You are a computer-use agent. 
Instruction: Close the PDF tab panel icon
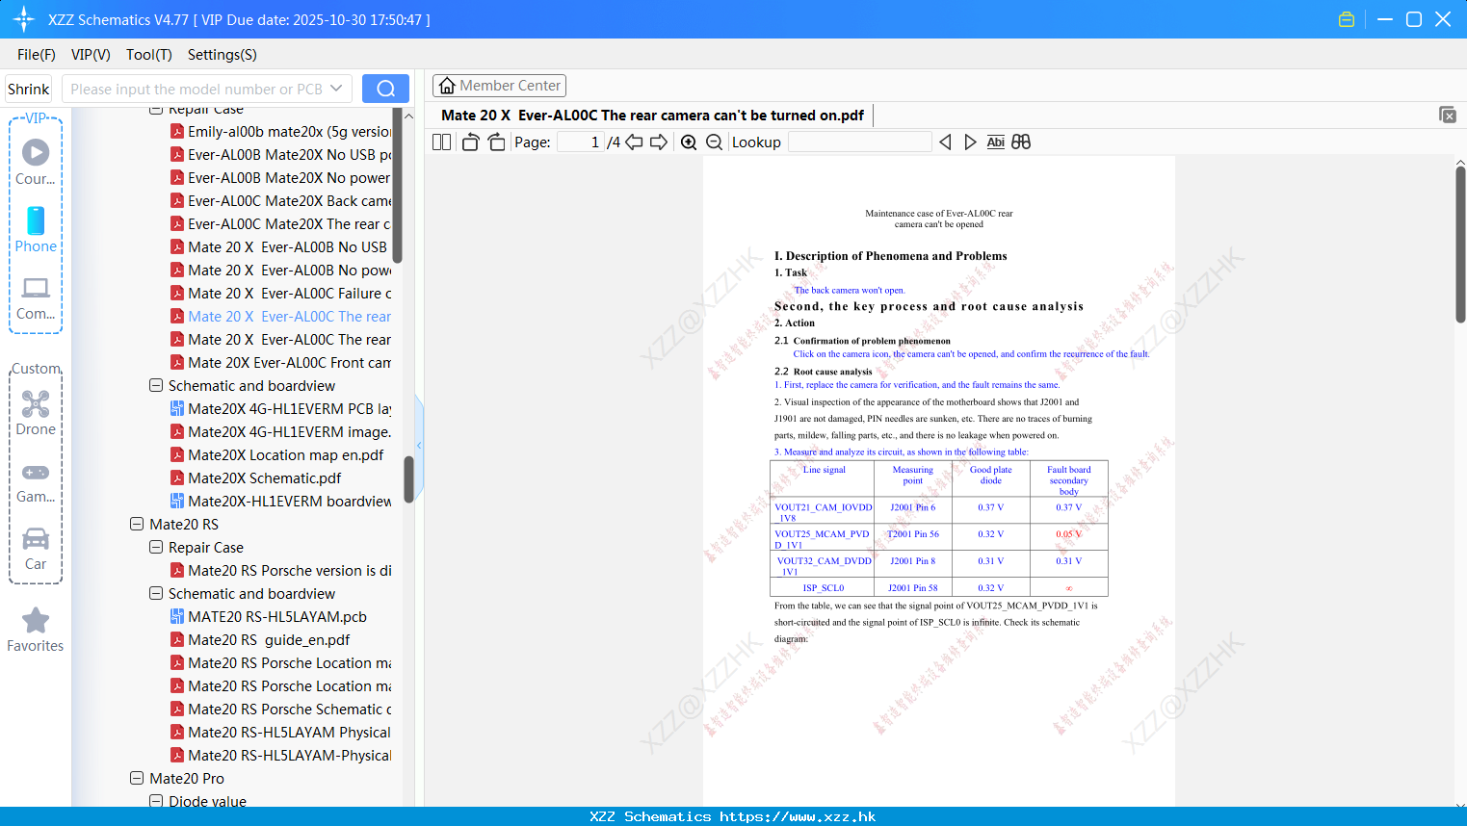(1448, 115)
